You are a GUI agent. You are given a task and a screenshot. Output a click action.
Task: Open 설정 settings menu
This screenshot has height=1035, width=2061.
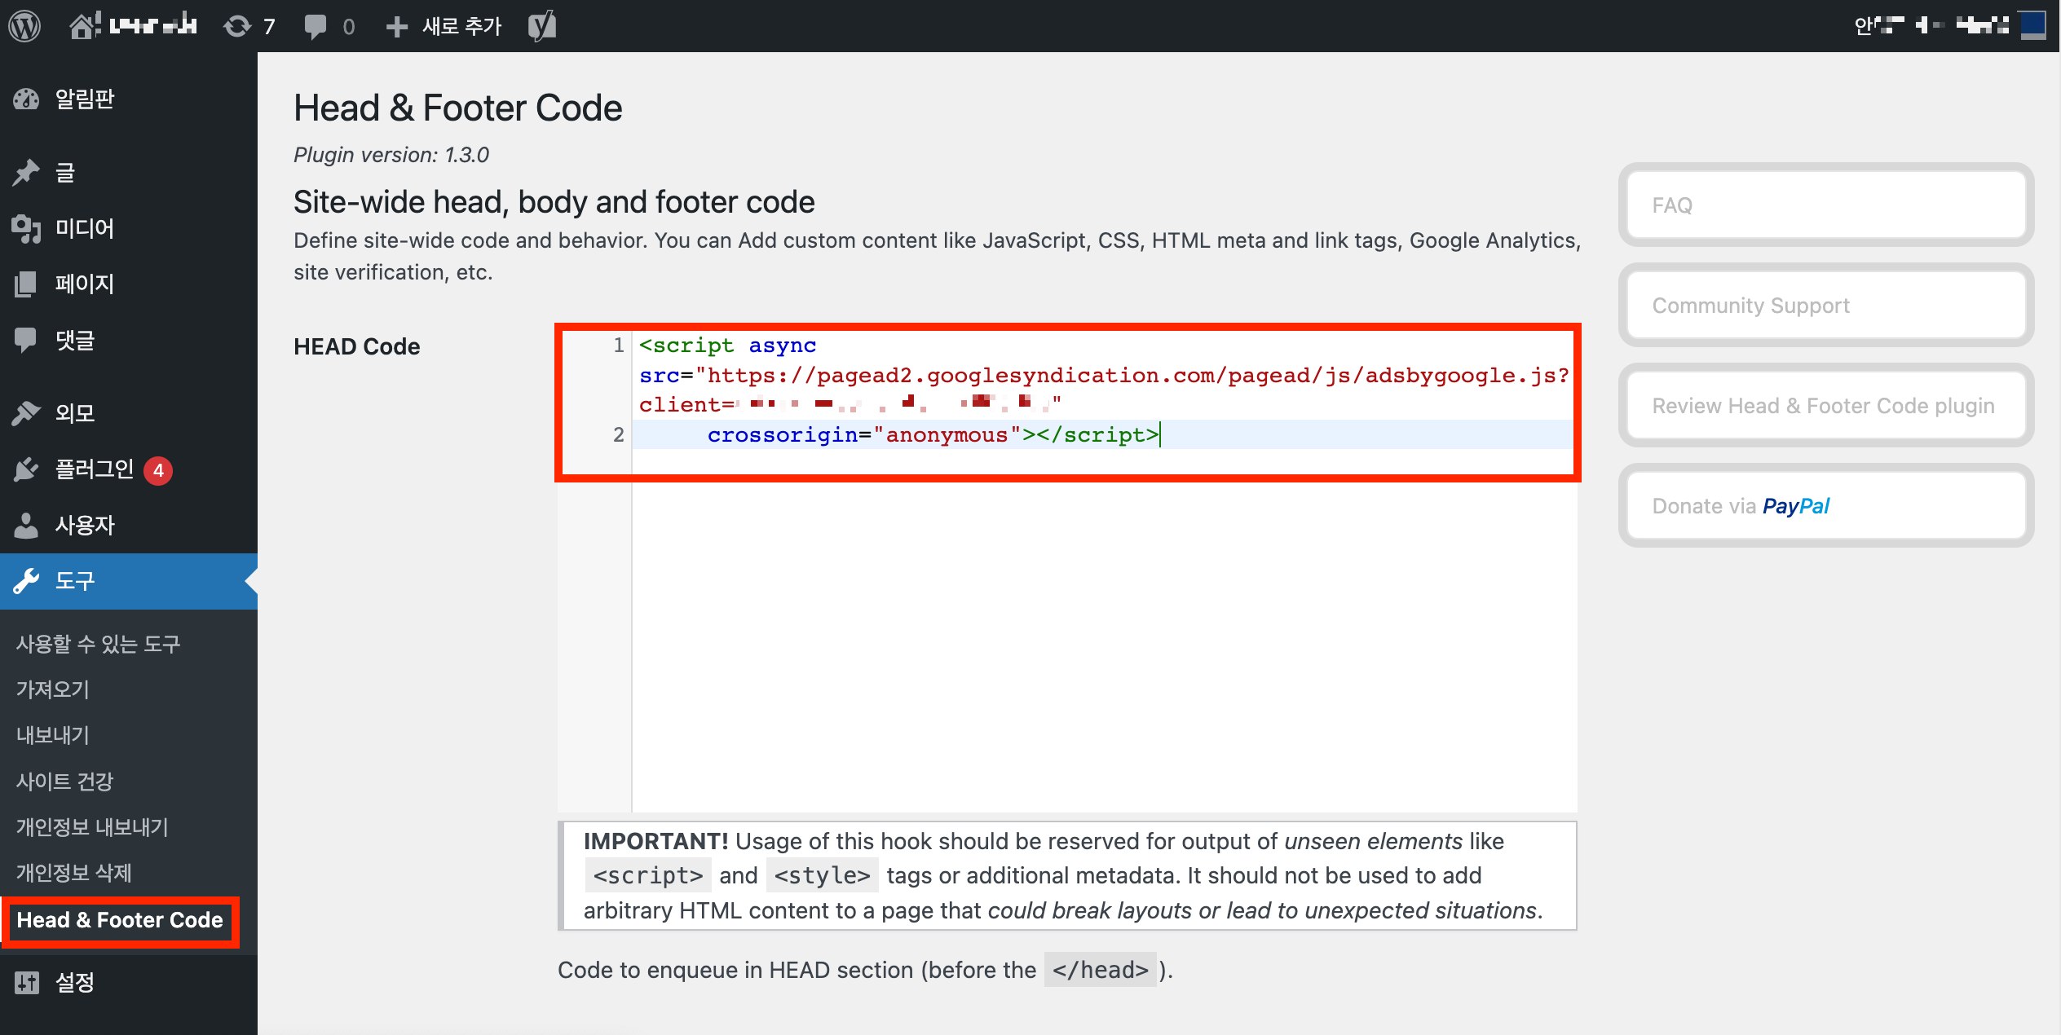[75, 982]
